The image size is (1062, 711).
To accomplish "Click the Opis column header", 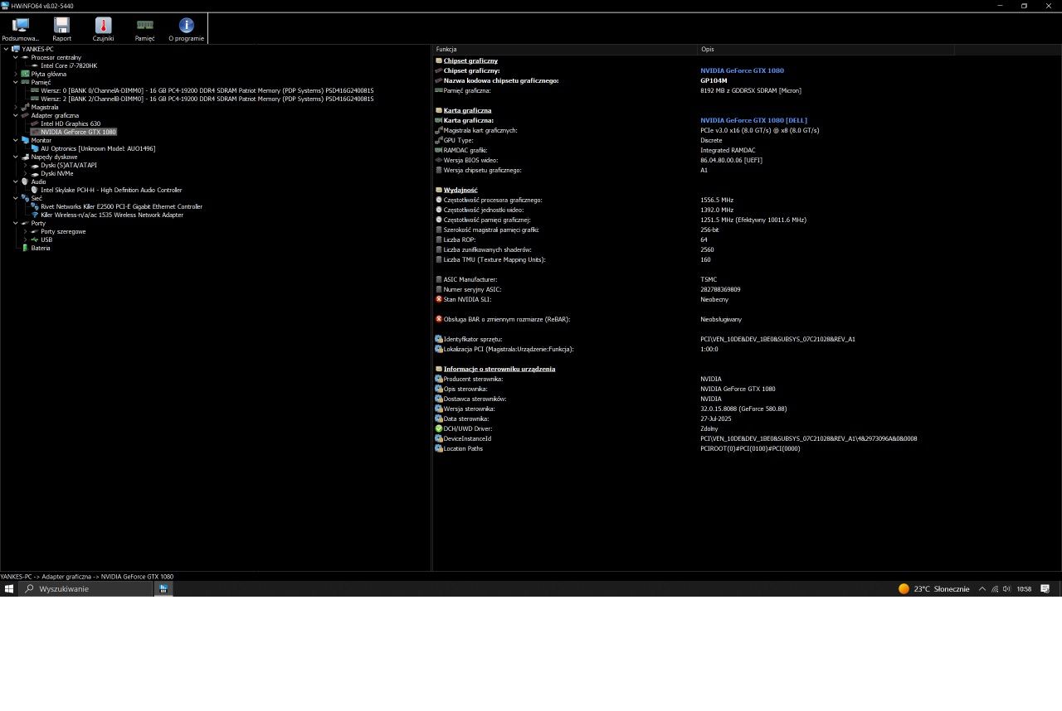I will (826, 50).
